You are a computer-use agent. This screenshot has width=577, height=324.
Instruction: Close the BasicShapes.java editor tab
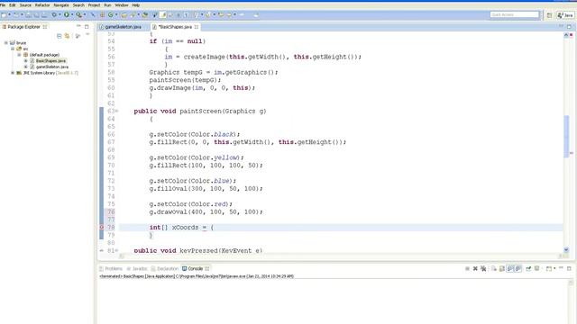pos(197,27)
